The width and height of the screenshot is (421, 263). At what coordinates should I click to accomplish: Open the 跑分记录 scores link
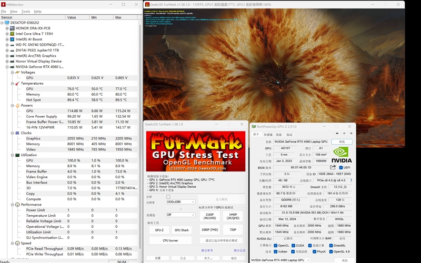click(239, 250)
